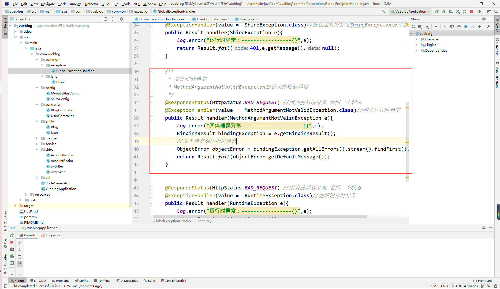Collapse the shiro package
Image resolution: width=500 pixels, height=289 pixels.
pos(37,150)
